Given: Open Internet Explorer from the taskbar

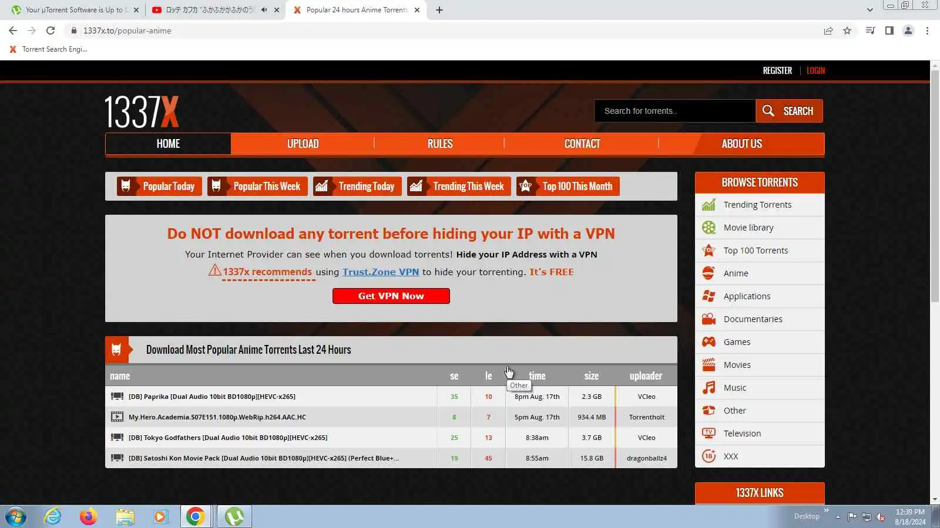Looking at the screenshot, I should tap(53, 516).
